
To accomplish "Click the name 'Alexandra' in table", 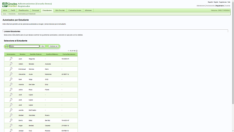I will tap(22, 74).
